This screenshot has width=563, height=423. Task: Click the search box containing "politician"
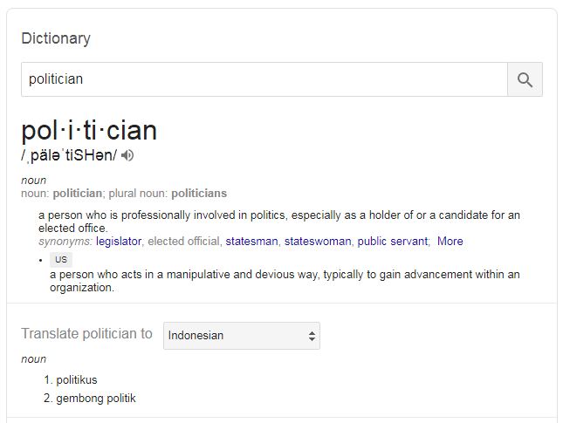coord(264,79)
